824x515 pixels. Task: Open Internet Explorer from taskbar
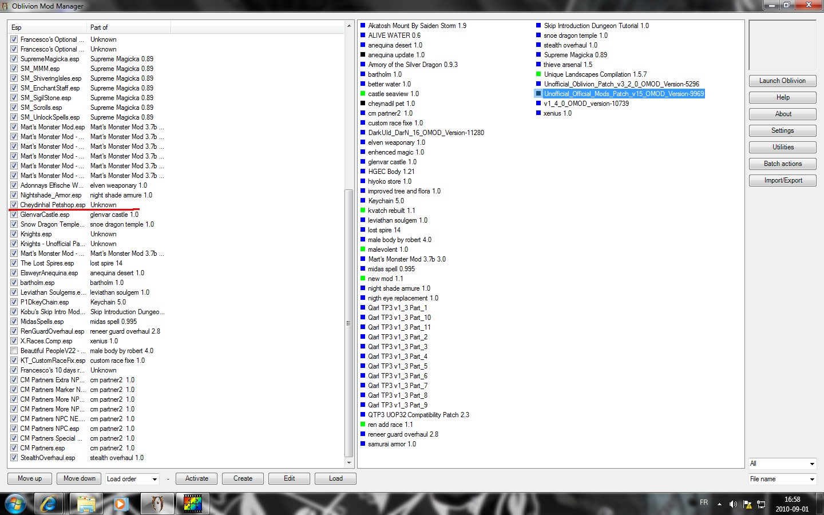(49, 504)
